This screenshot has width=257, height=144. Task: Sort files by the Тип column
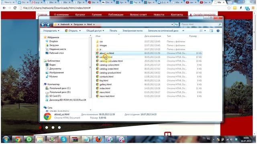[169, 36]
